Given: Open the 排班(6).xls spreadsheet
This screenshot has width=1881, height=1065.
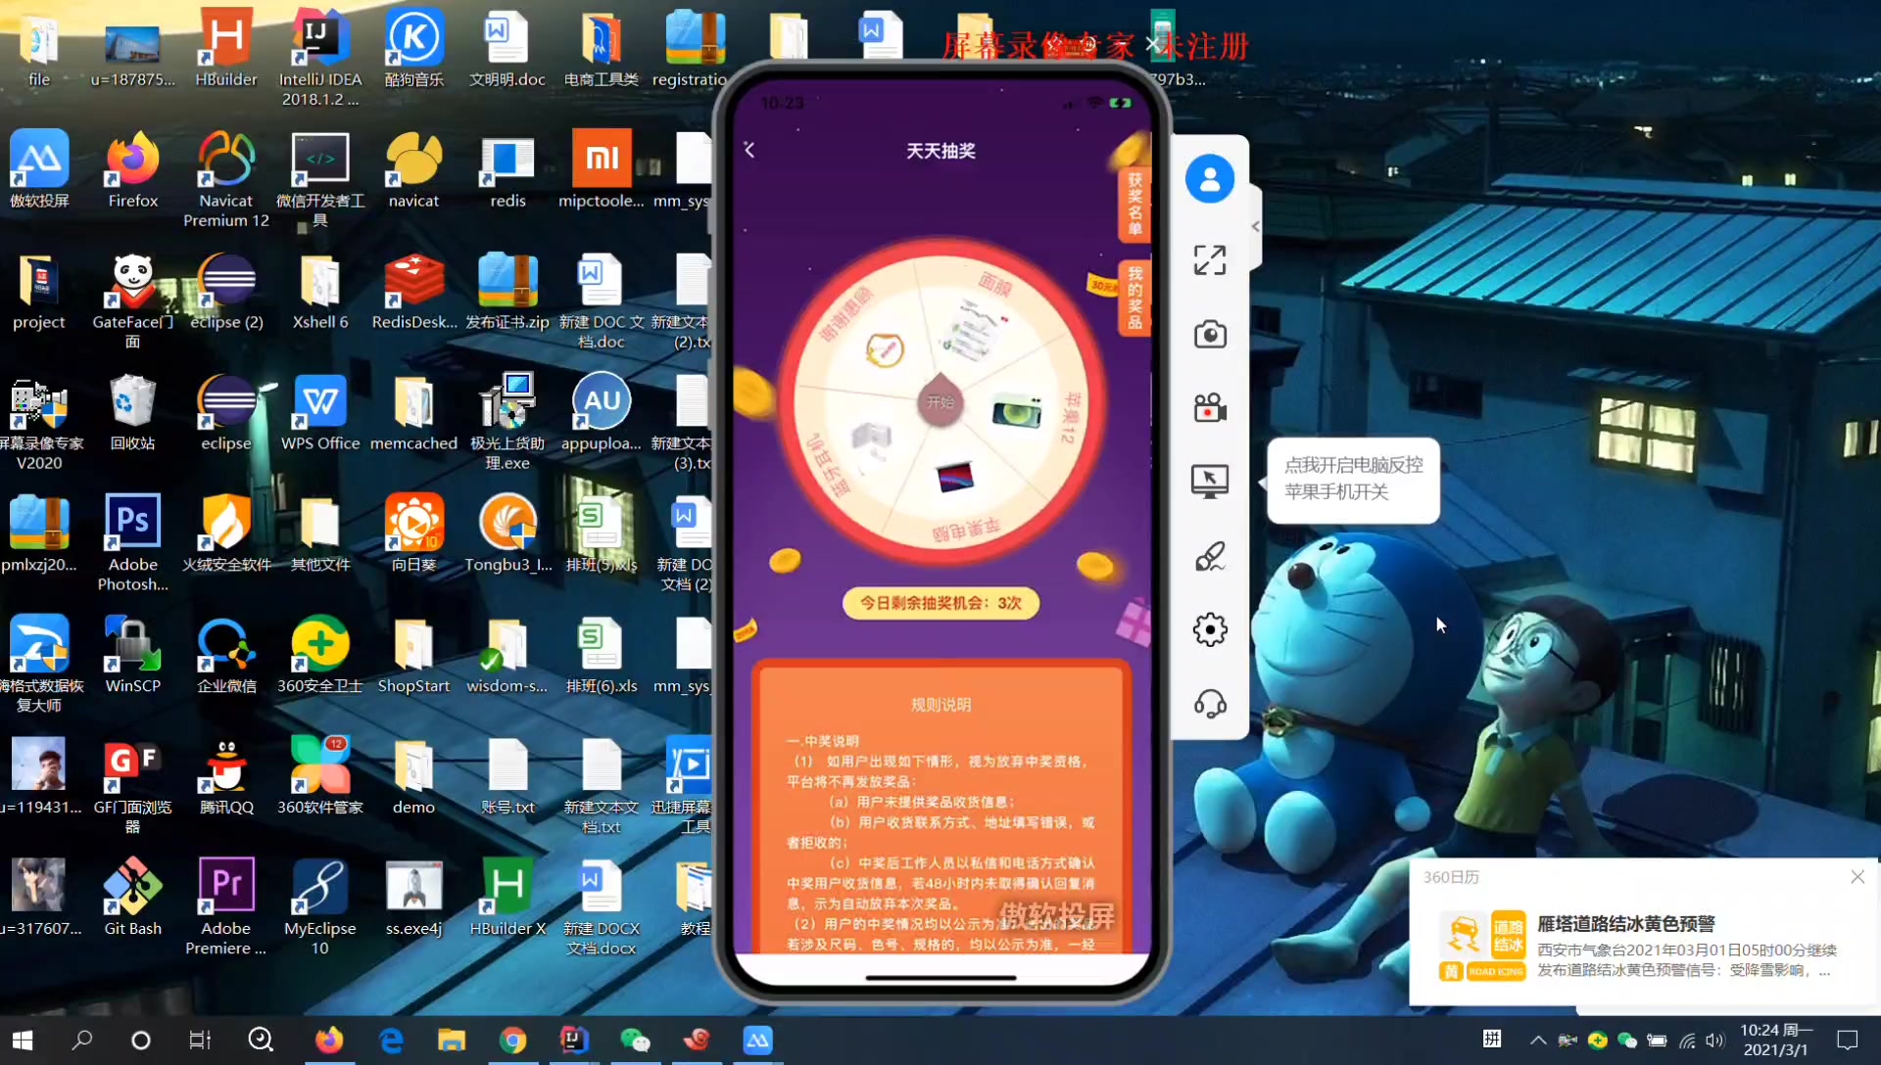Looking at the screenshot, I should [602, 656].
